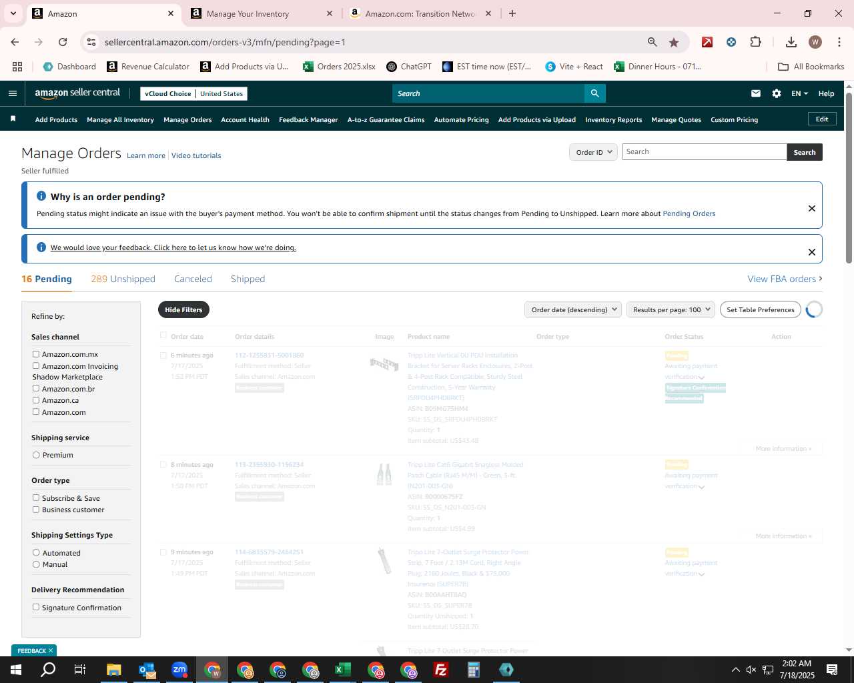854x683 pixels.
Task: Select Automated shipping settings type
Action: (x=36, y=552)
